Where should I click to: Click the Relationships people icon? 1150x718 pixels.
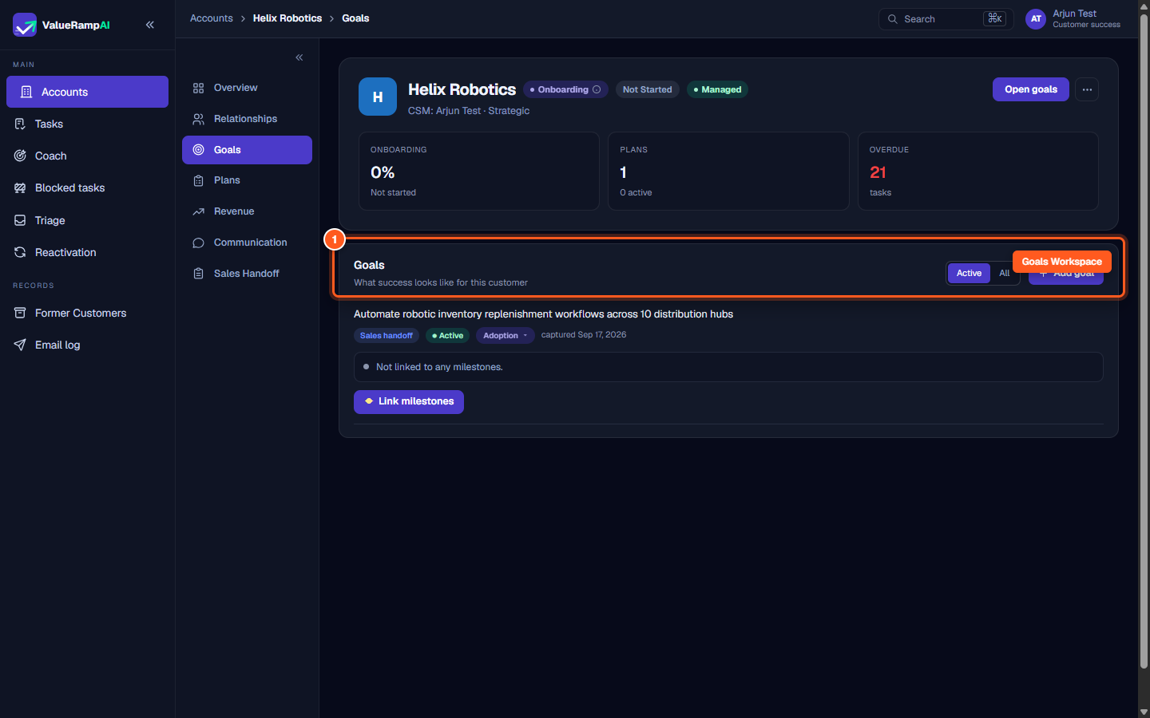pos(199,119)
